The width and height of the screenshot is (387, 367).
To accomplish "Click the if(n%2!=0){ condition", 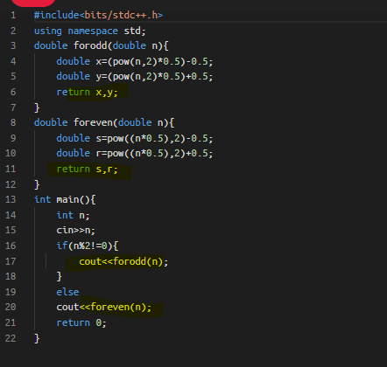I will click(x=88, y=246).
